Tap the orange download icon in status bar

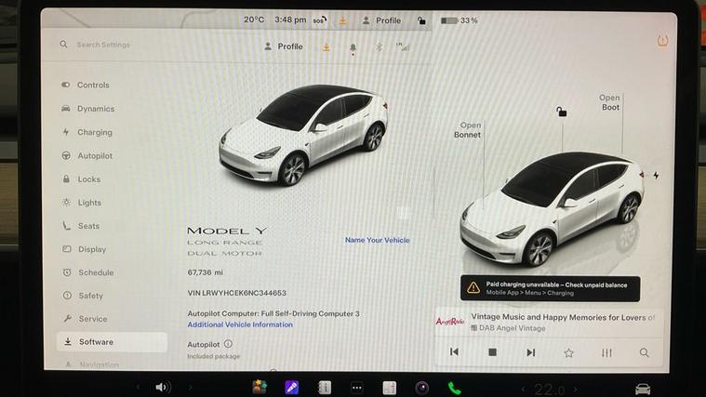tap(342, 20)
